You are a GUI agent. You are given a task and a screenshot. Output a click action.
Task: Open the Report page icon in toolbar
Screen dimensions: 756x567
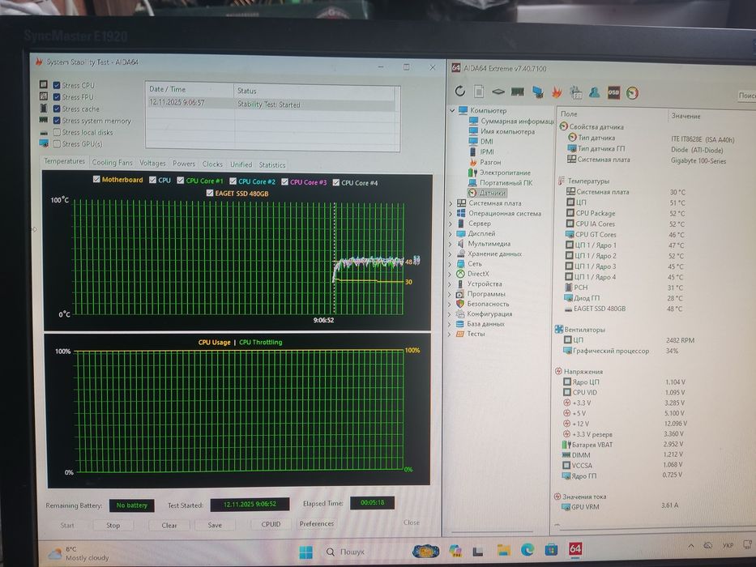479,91
